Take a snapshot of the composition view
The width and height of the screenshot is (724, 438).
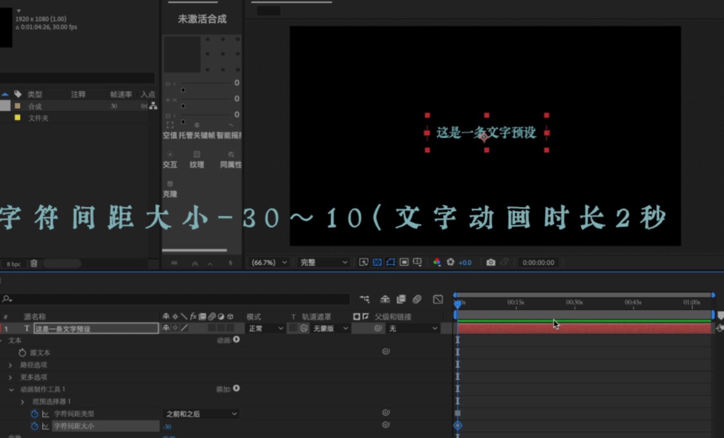click(x=491, y=262)
